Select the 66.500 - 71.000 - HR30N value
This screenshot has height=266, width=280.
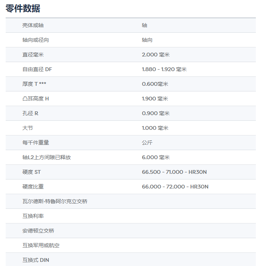174,172
